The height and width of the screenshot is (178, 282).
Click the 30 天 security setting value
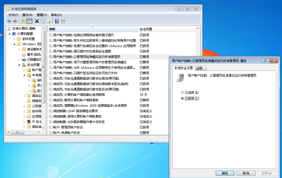(x=144, y=95)
